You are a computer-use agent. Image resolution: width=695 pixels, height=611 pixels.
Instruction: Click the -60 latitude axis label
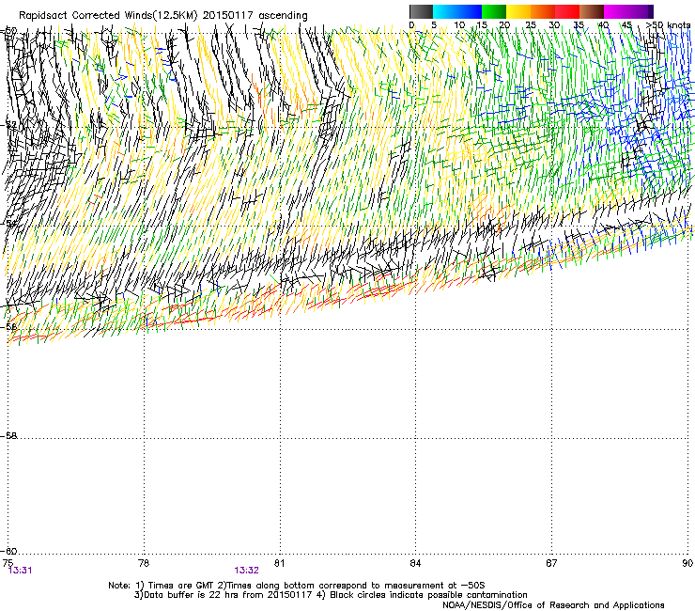pyautogui.click(x=8, y=552)
